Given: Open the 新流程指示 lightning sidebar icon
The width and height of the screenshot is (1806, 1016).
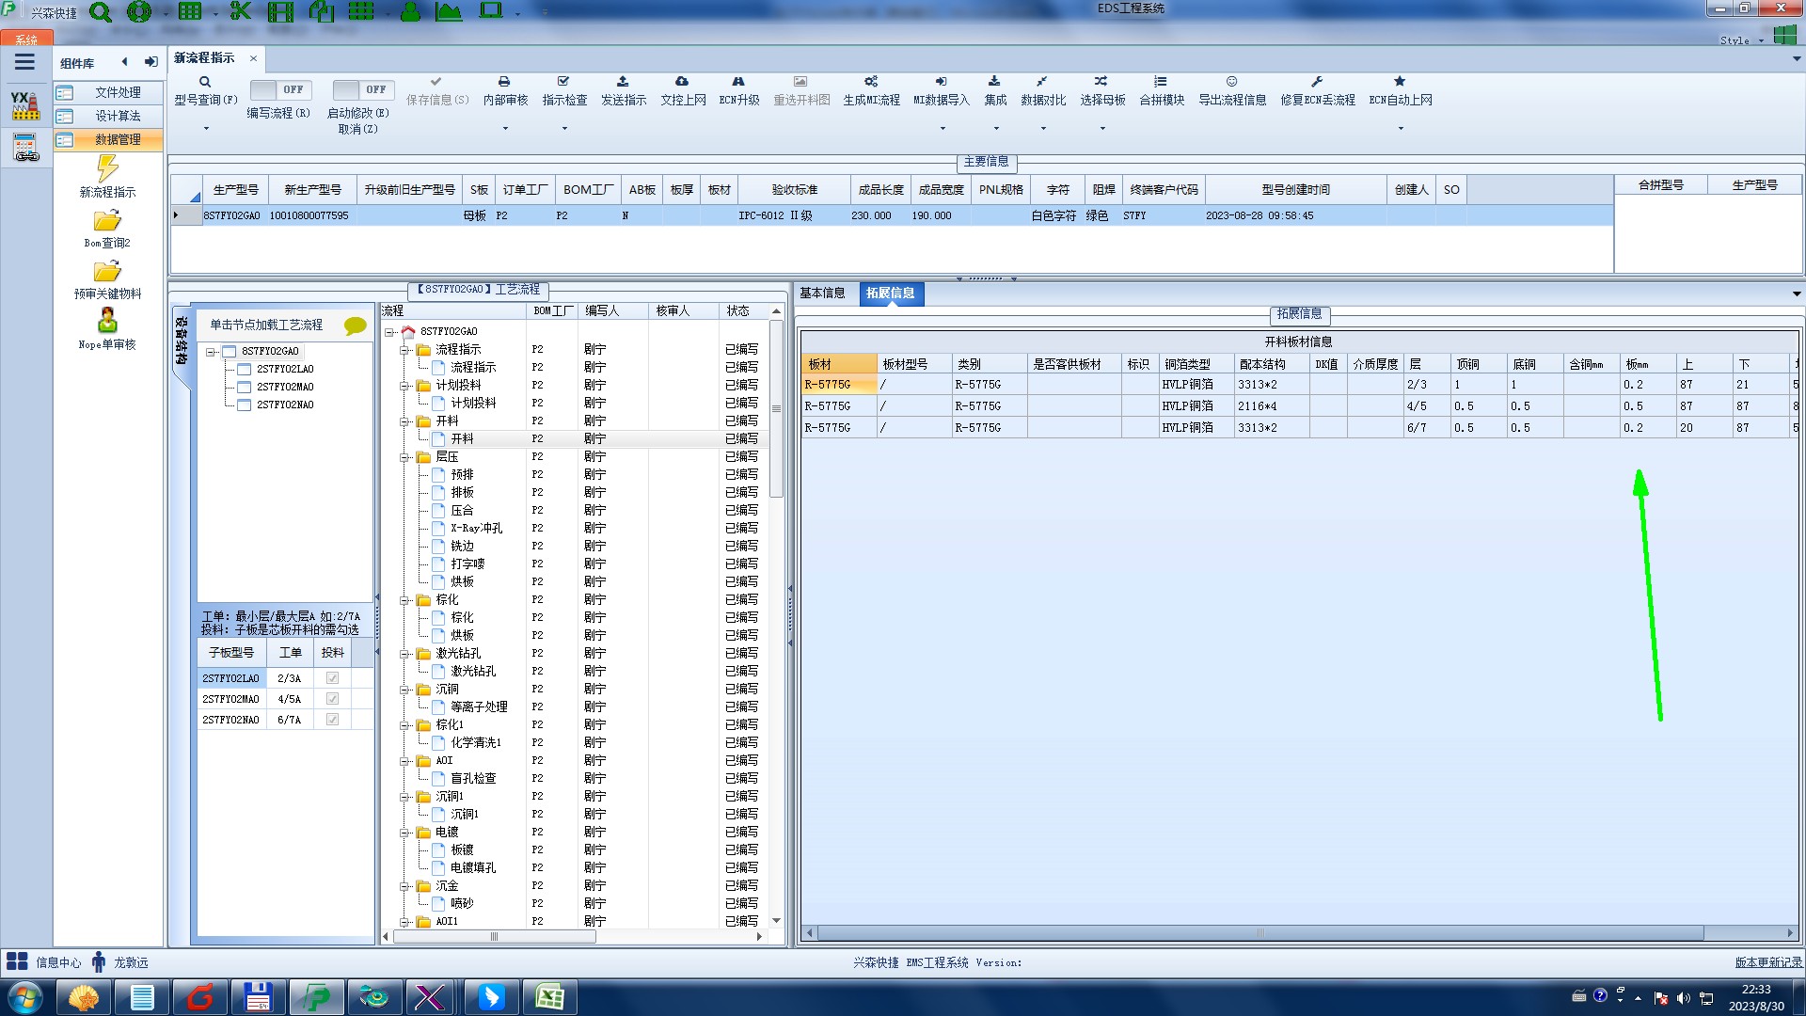Looking at the screenshot, I should (x=107, y=169).
